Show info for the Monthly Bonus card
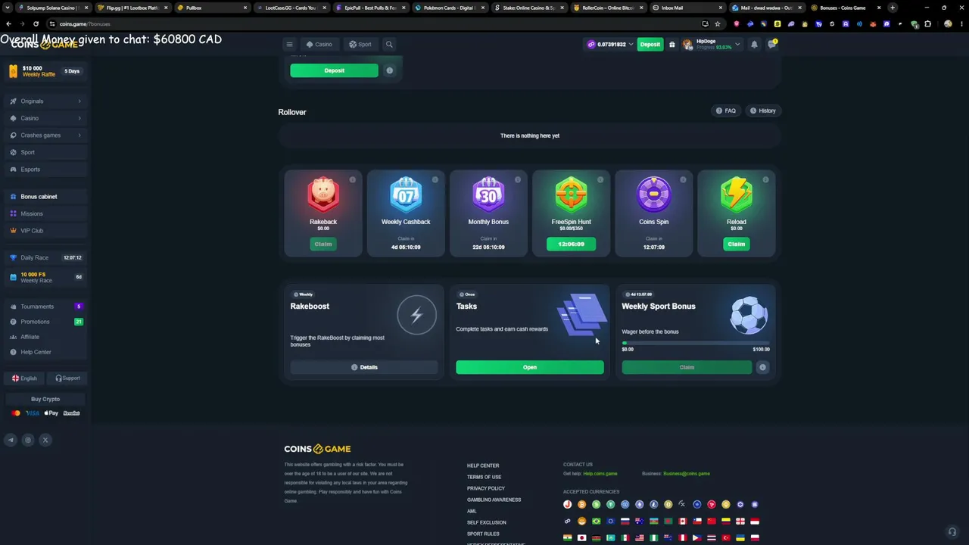The width and height of the screenshot is (969, 545). [518, 179]
